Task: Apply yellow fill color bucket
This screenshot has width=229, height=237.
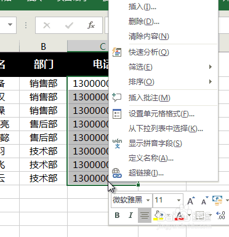Action: [x=158, y=215]
